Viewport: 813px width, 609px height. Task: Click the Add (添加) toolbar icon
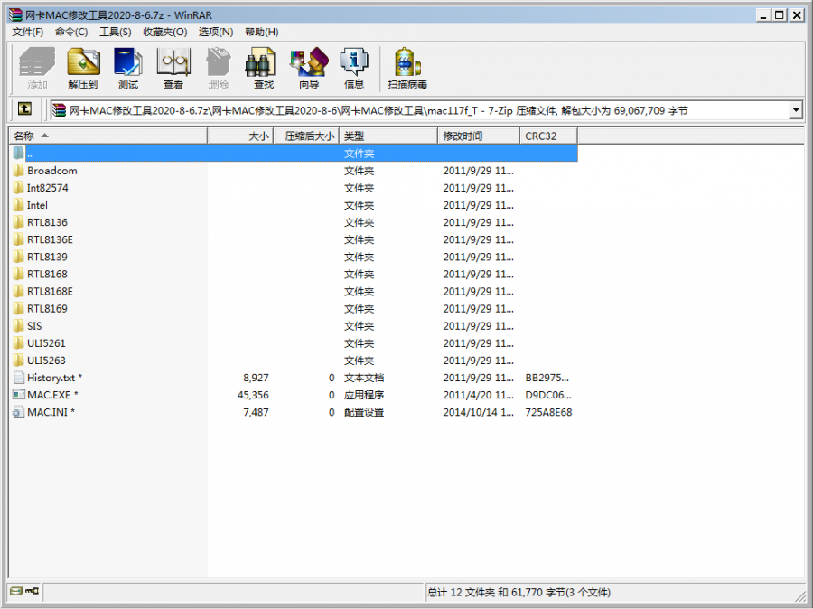click(37, 62)
